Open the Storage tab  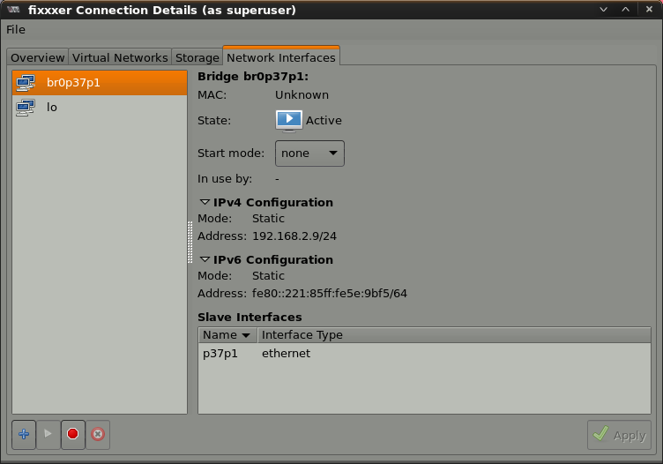pos(197,57)
